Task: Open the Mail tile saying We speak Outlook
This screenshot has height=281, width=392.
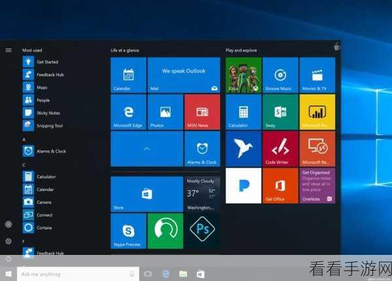Action: coord(184,75)
